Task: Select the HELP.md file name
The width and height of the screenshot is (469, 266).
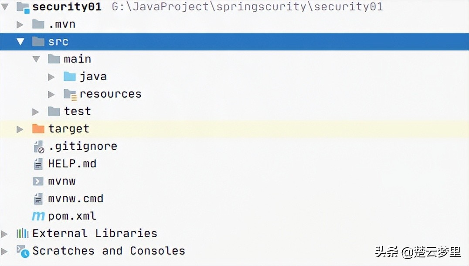Action: [72, 164]
